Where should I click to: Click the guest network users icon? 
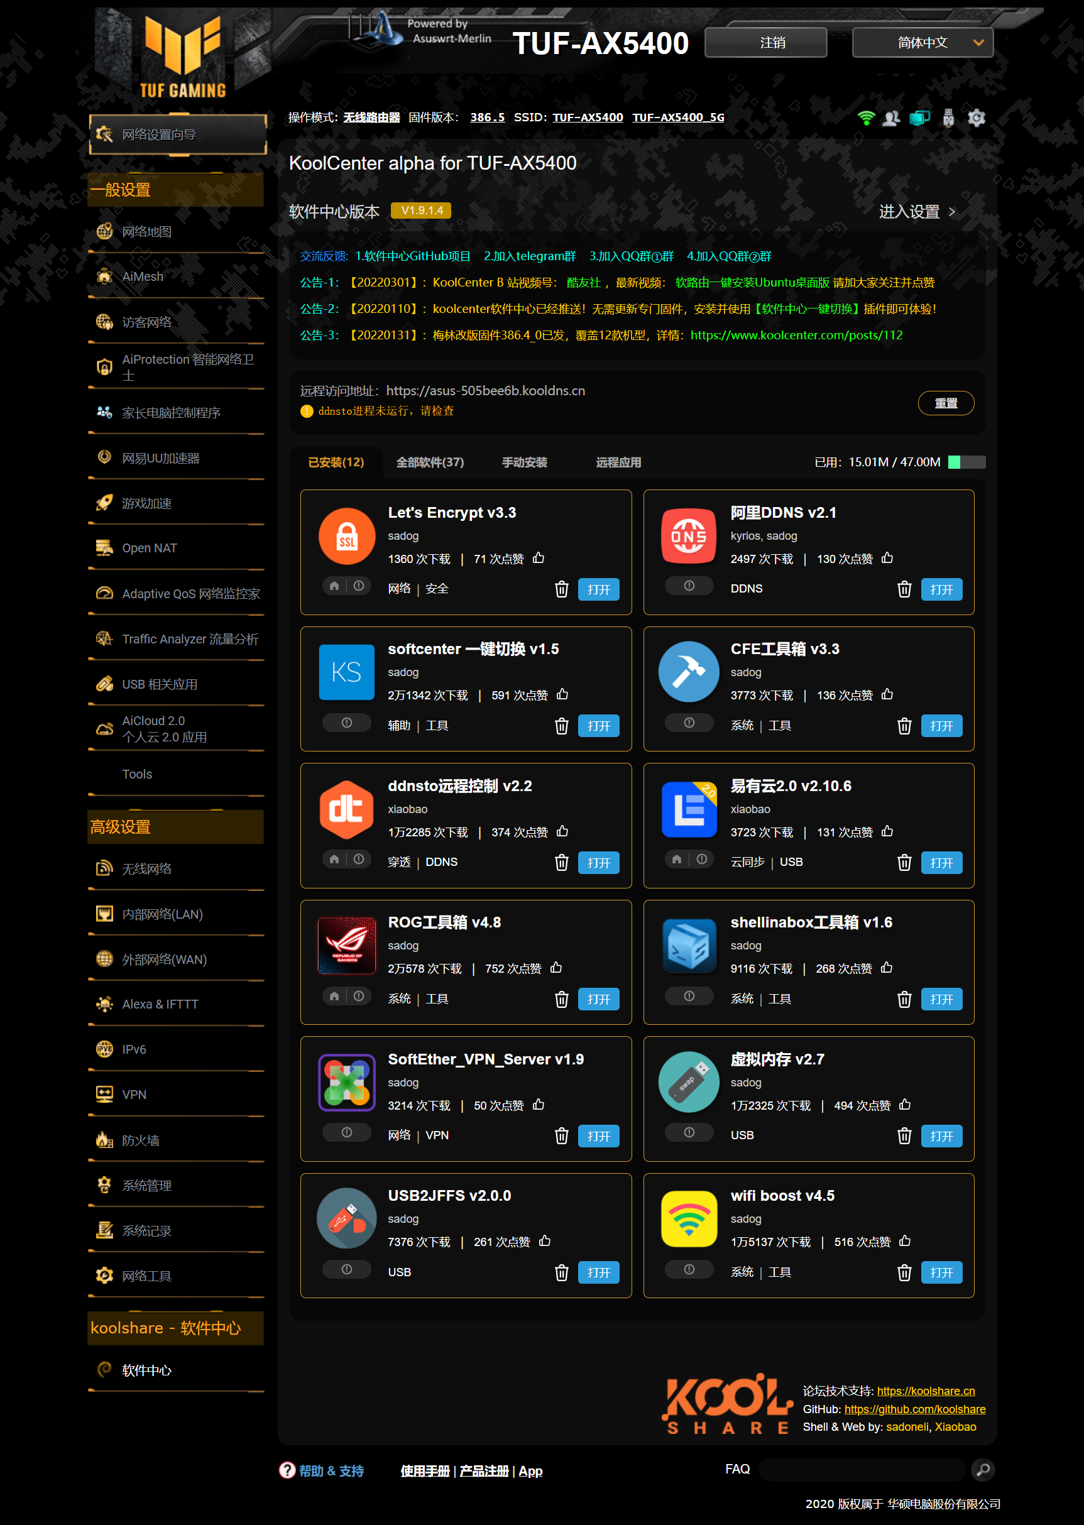891,118
